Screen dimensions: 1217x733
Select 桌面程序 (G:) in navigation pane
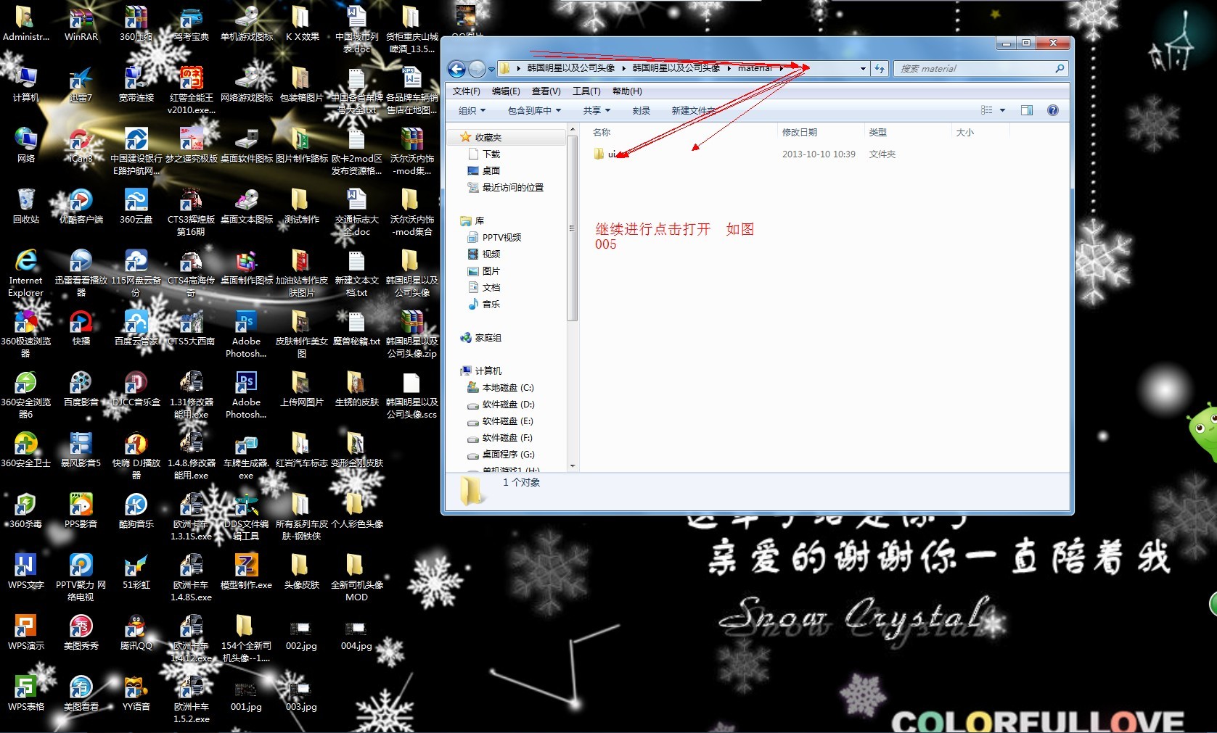(x=501, y=455)
